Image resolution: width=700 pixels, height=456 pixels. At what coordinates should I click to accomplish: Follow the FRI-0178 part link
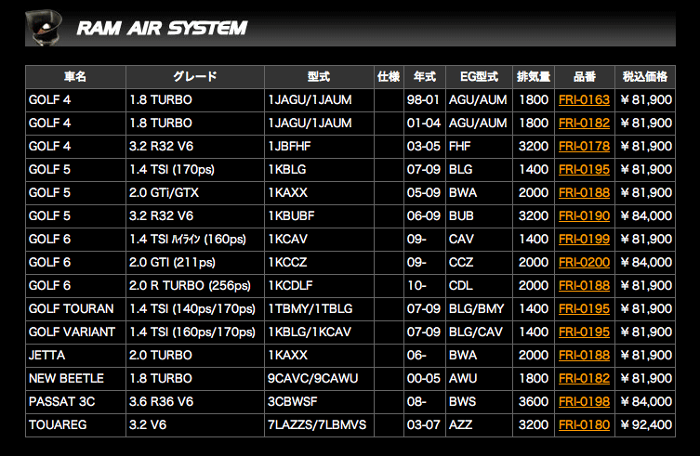(584, 147)
